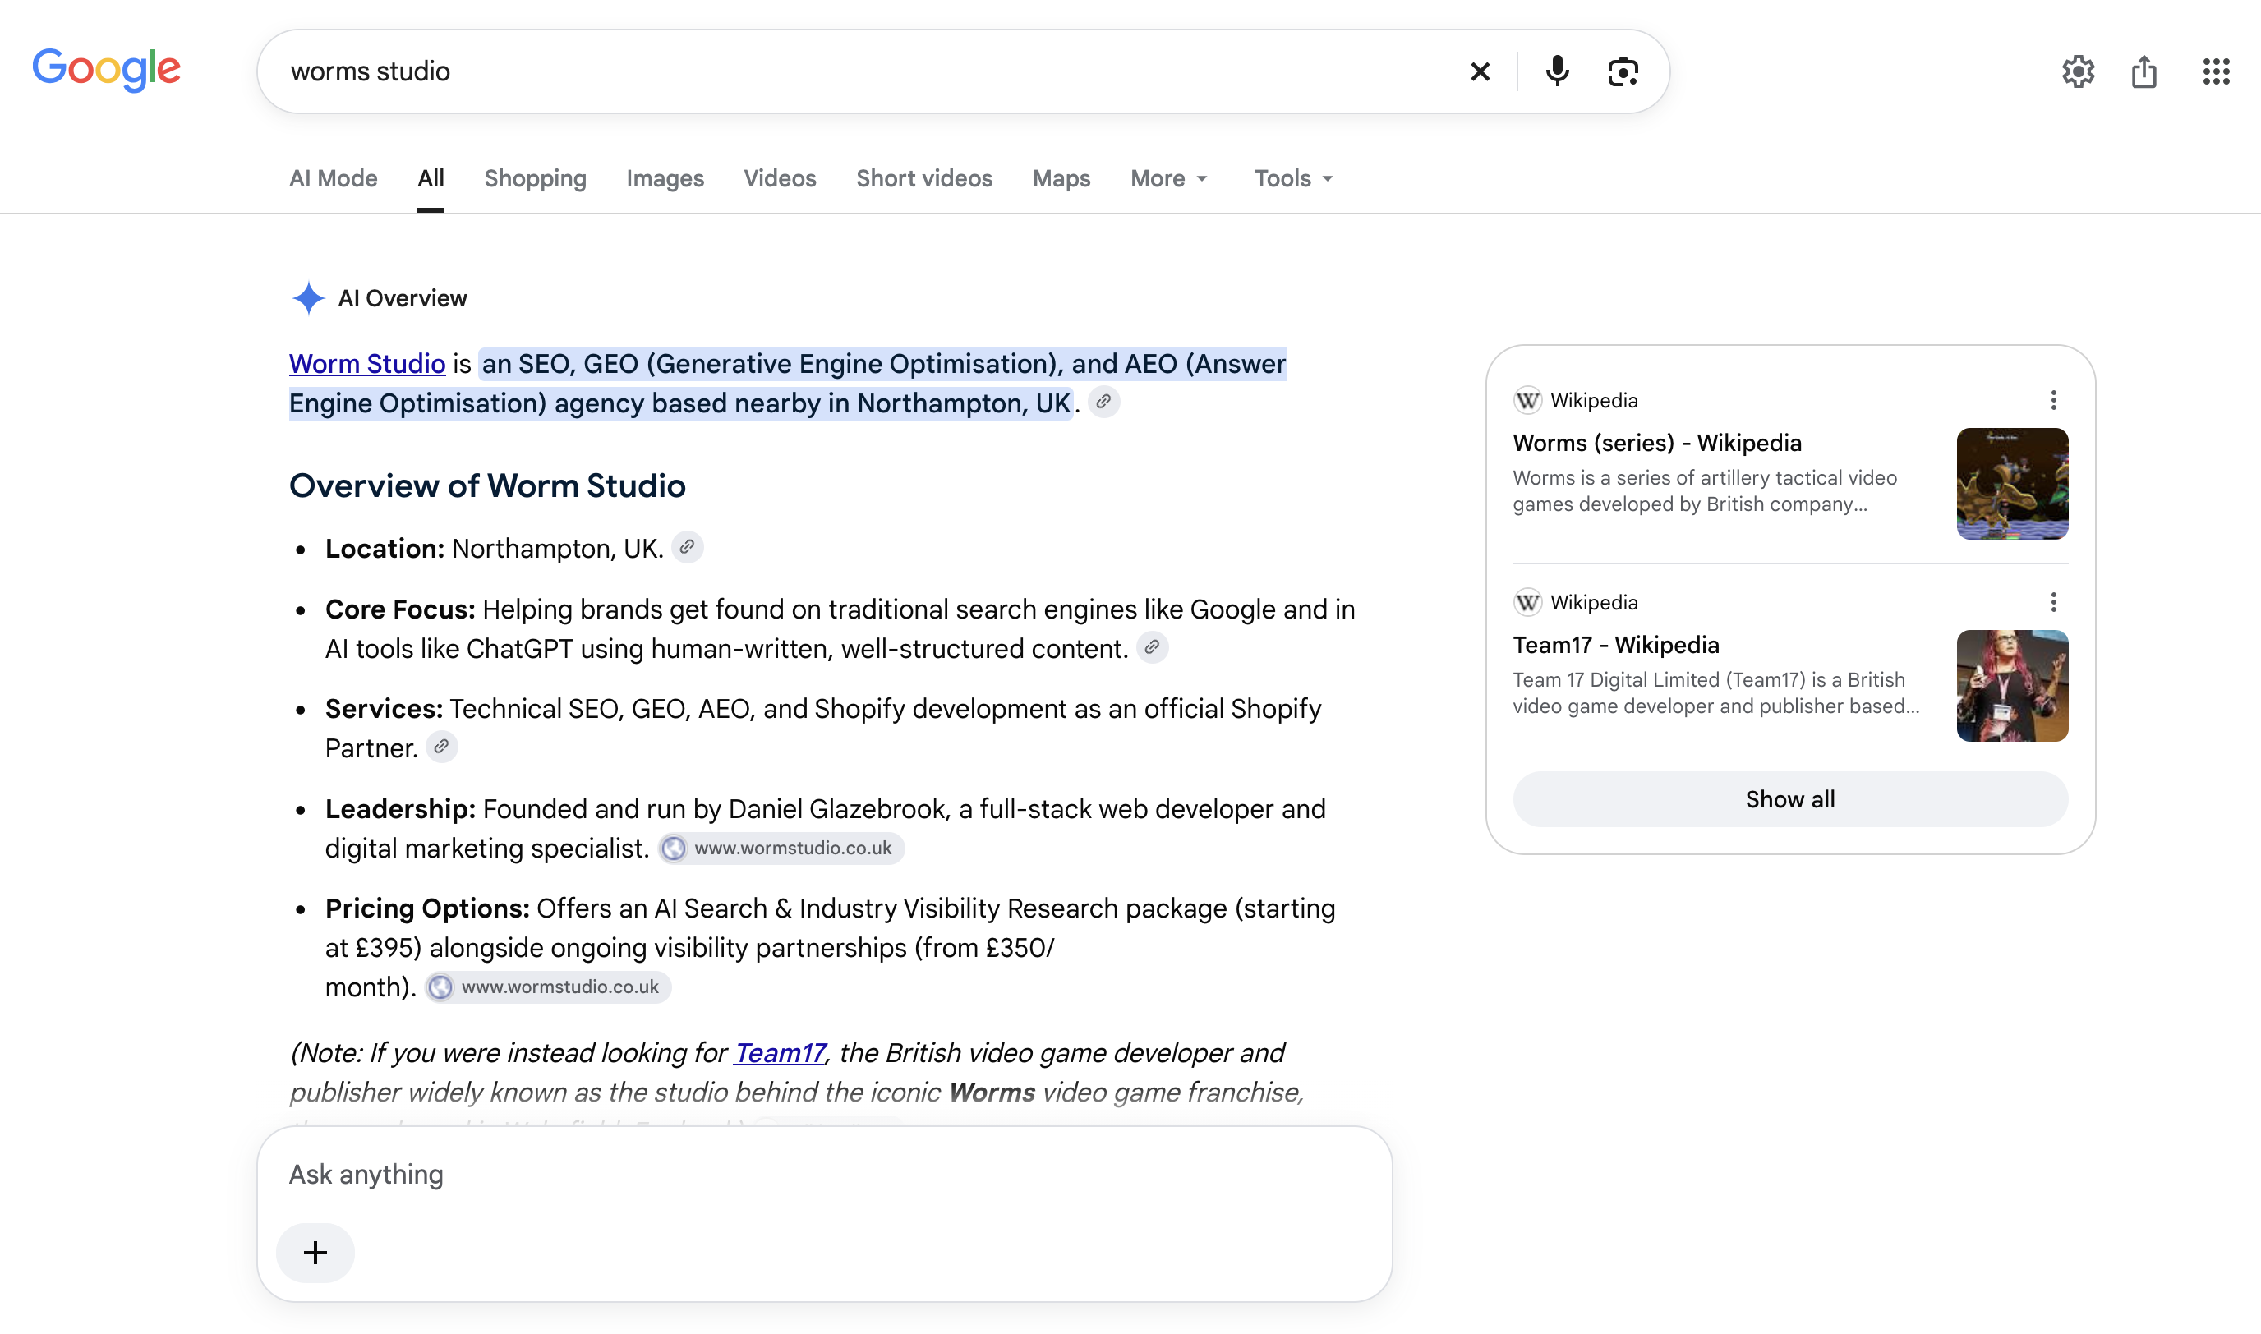The width and height of the screenshot is (2261, 1334).
Task: Select the All tab
Action: (x=431, y=178)
